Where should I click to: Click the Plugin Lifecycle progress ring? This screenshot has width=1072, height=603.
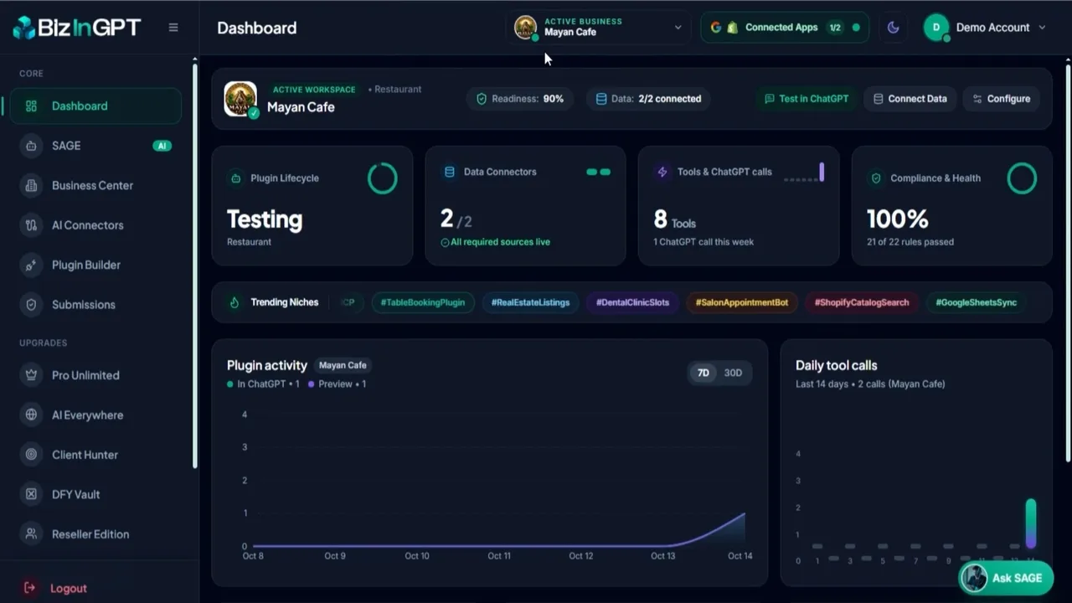click(x=383, y=178)
